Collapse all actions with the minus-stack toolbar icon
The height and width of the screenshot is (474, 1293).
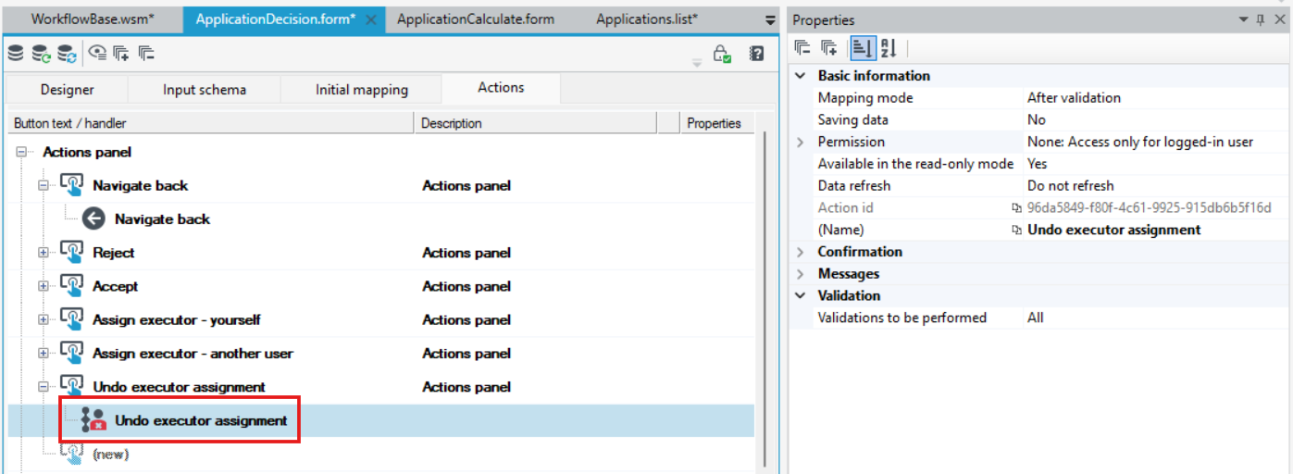click(x=146, y=54)
